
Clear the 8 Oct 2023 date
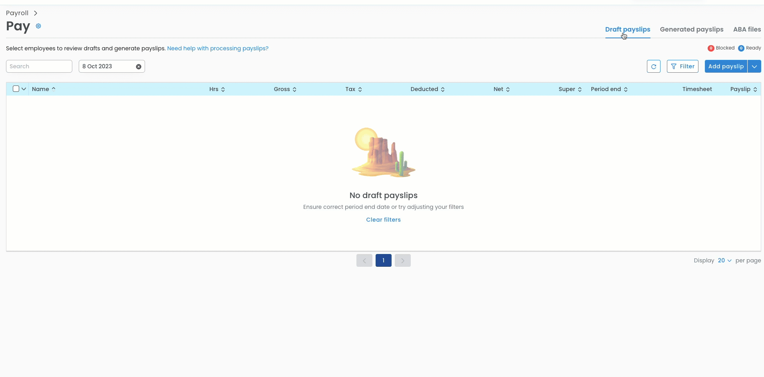[139, 67]
